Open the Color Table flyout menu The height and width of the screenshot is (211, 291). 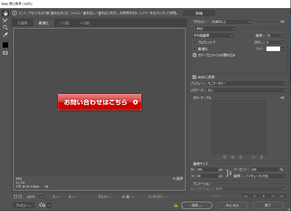(x=282, y=98)
